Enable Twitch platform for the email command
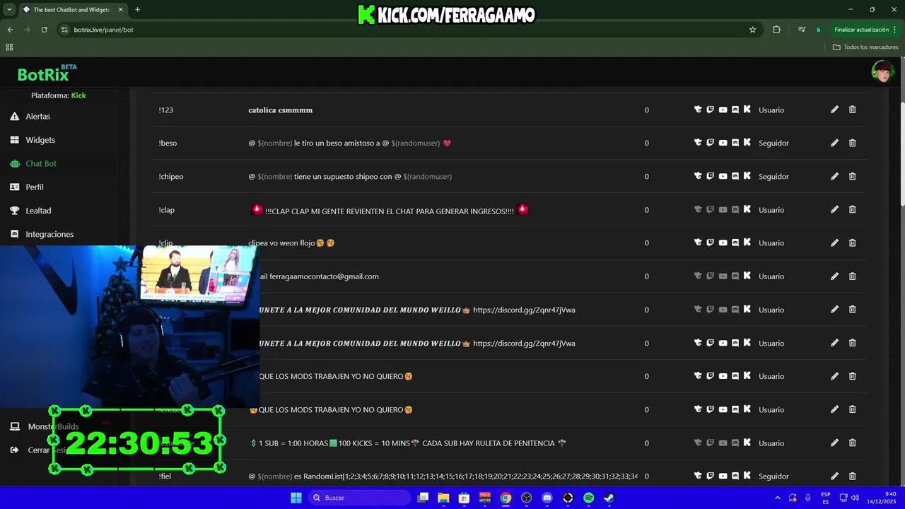The height and width of the screenshot is (509, 905). click(x=710, y=276)
